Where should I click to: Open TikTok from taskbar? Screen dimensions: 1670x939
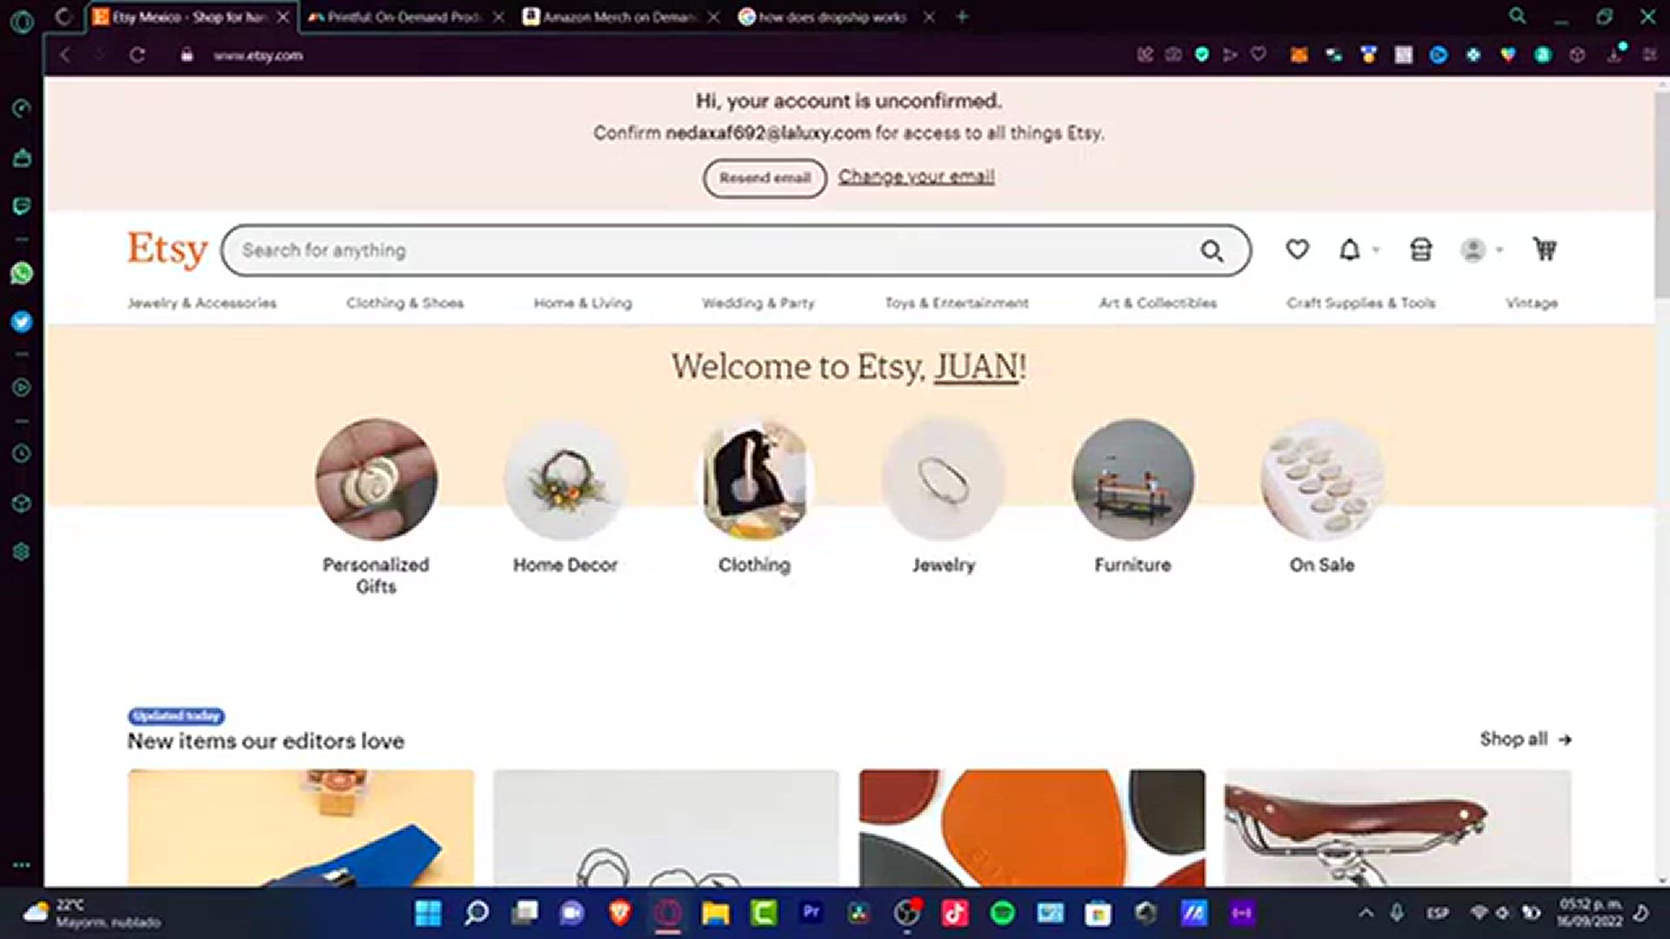click(954, 913)
